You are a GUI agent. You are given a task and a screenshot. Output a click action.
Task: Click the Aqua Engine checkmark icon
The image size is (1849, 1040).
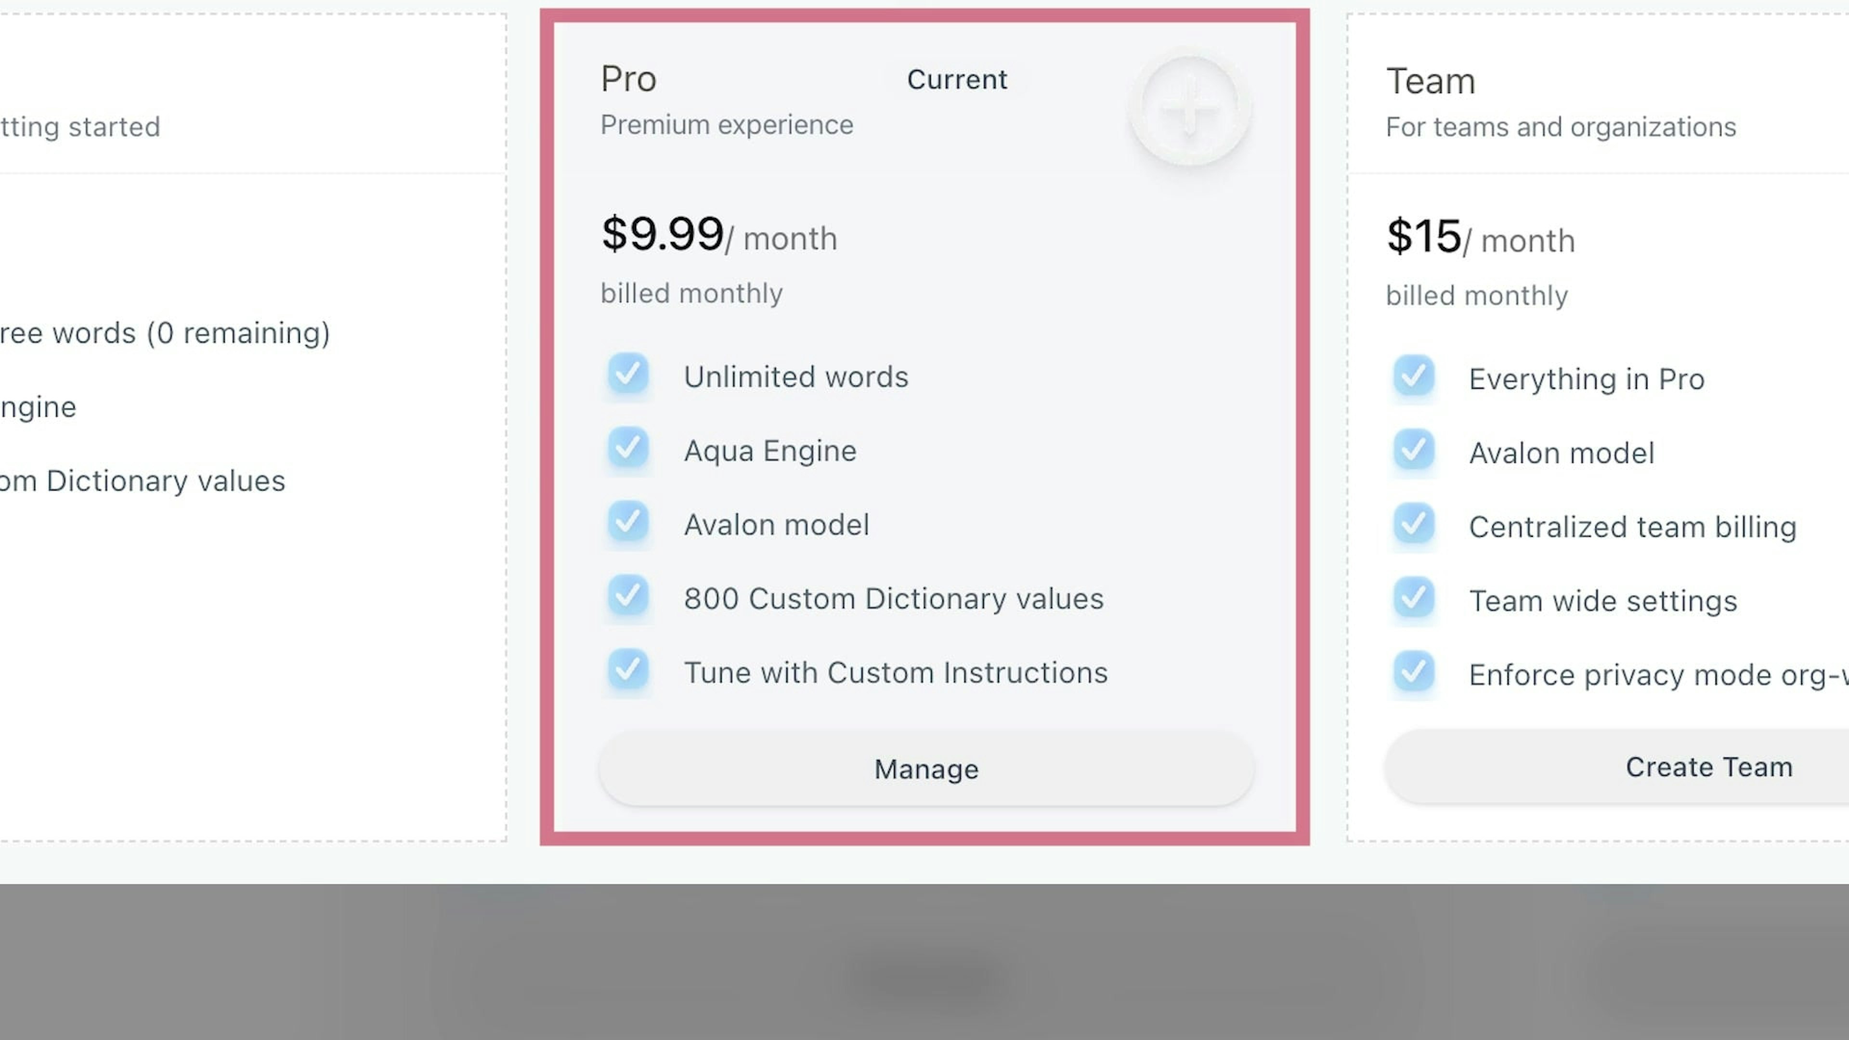click(628, 448)
